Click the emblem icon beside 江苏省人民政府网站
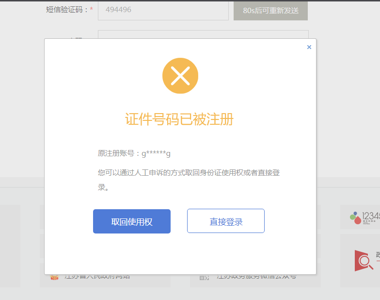 pos(55,277)
